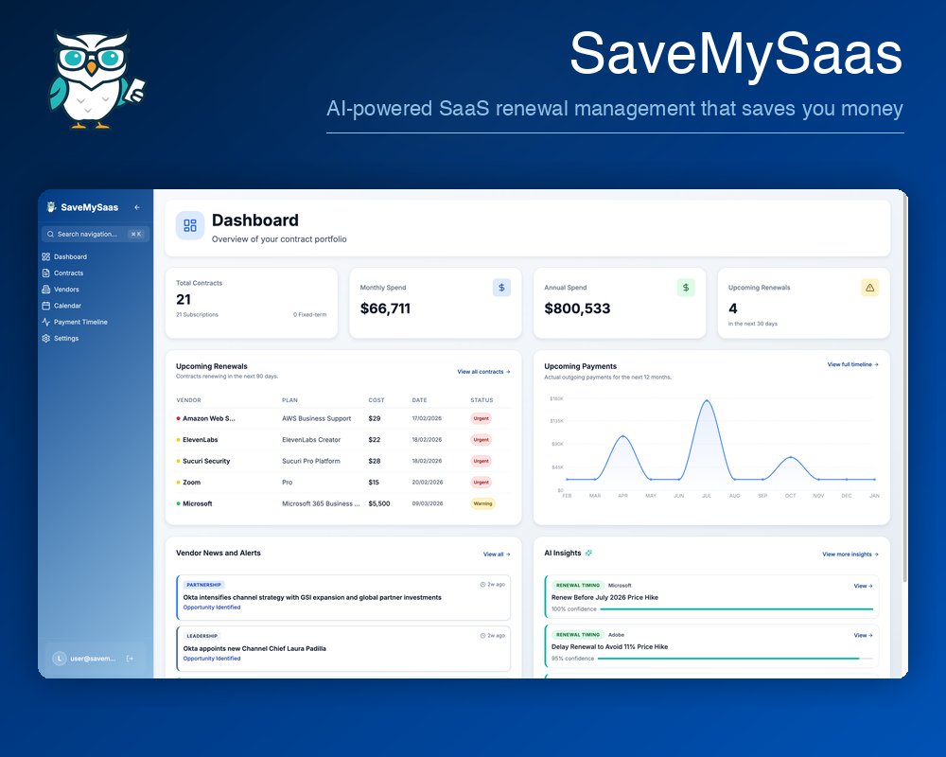The image size is (946, 757).
Task: Click the Search navigation field
Action: 96,235
